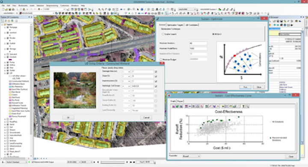308x167 pixels.
Task: Click Run in the Sustain Optimizer
Action: coord(245,87)
